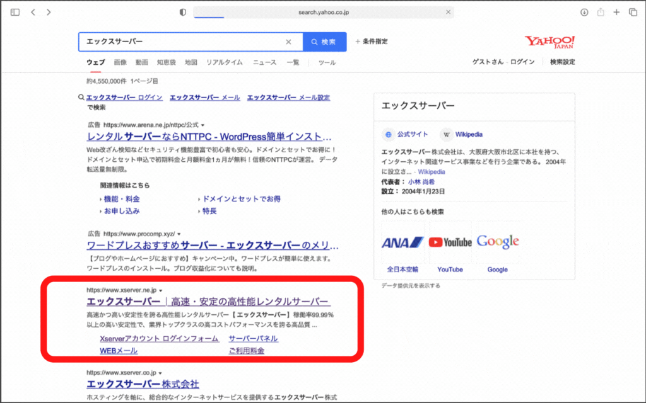Click the W Wikipedia icon
The image size is (646, 403).
click(x=446, y=135)
